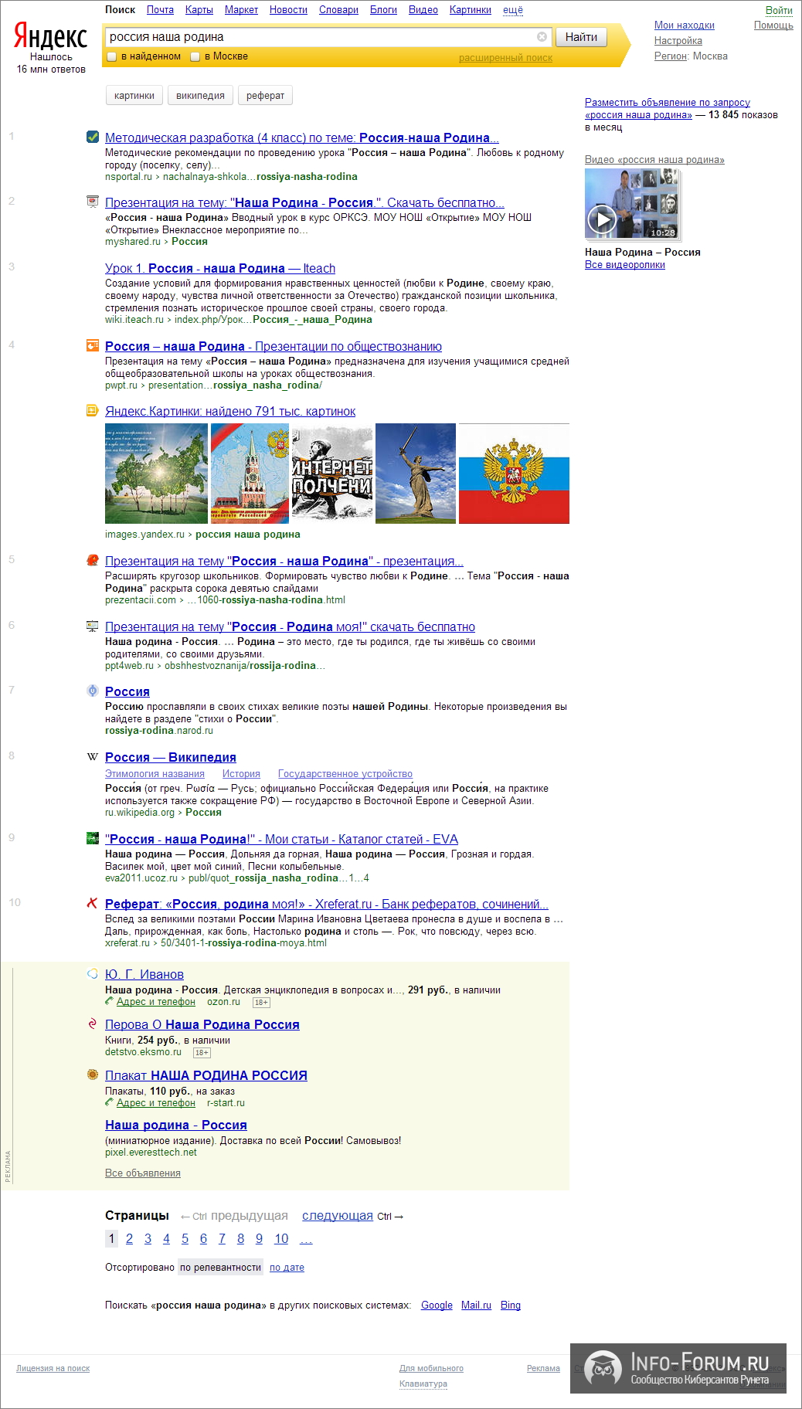The image size is (802, 1409).
Task: Click the Yandex logo
Action: tap(51, 36)
